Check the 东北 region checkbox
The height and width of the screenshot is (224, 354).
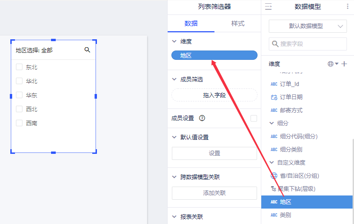tap(19, 67)
